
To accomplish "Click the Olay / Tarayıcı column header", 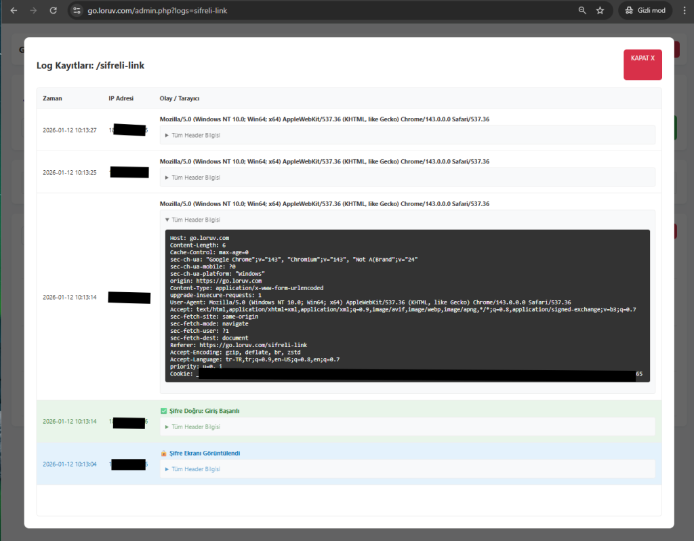I will click(x=179, y=98).
